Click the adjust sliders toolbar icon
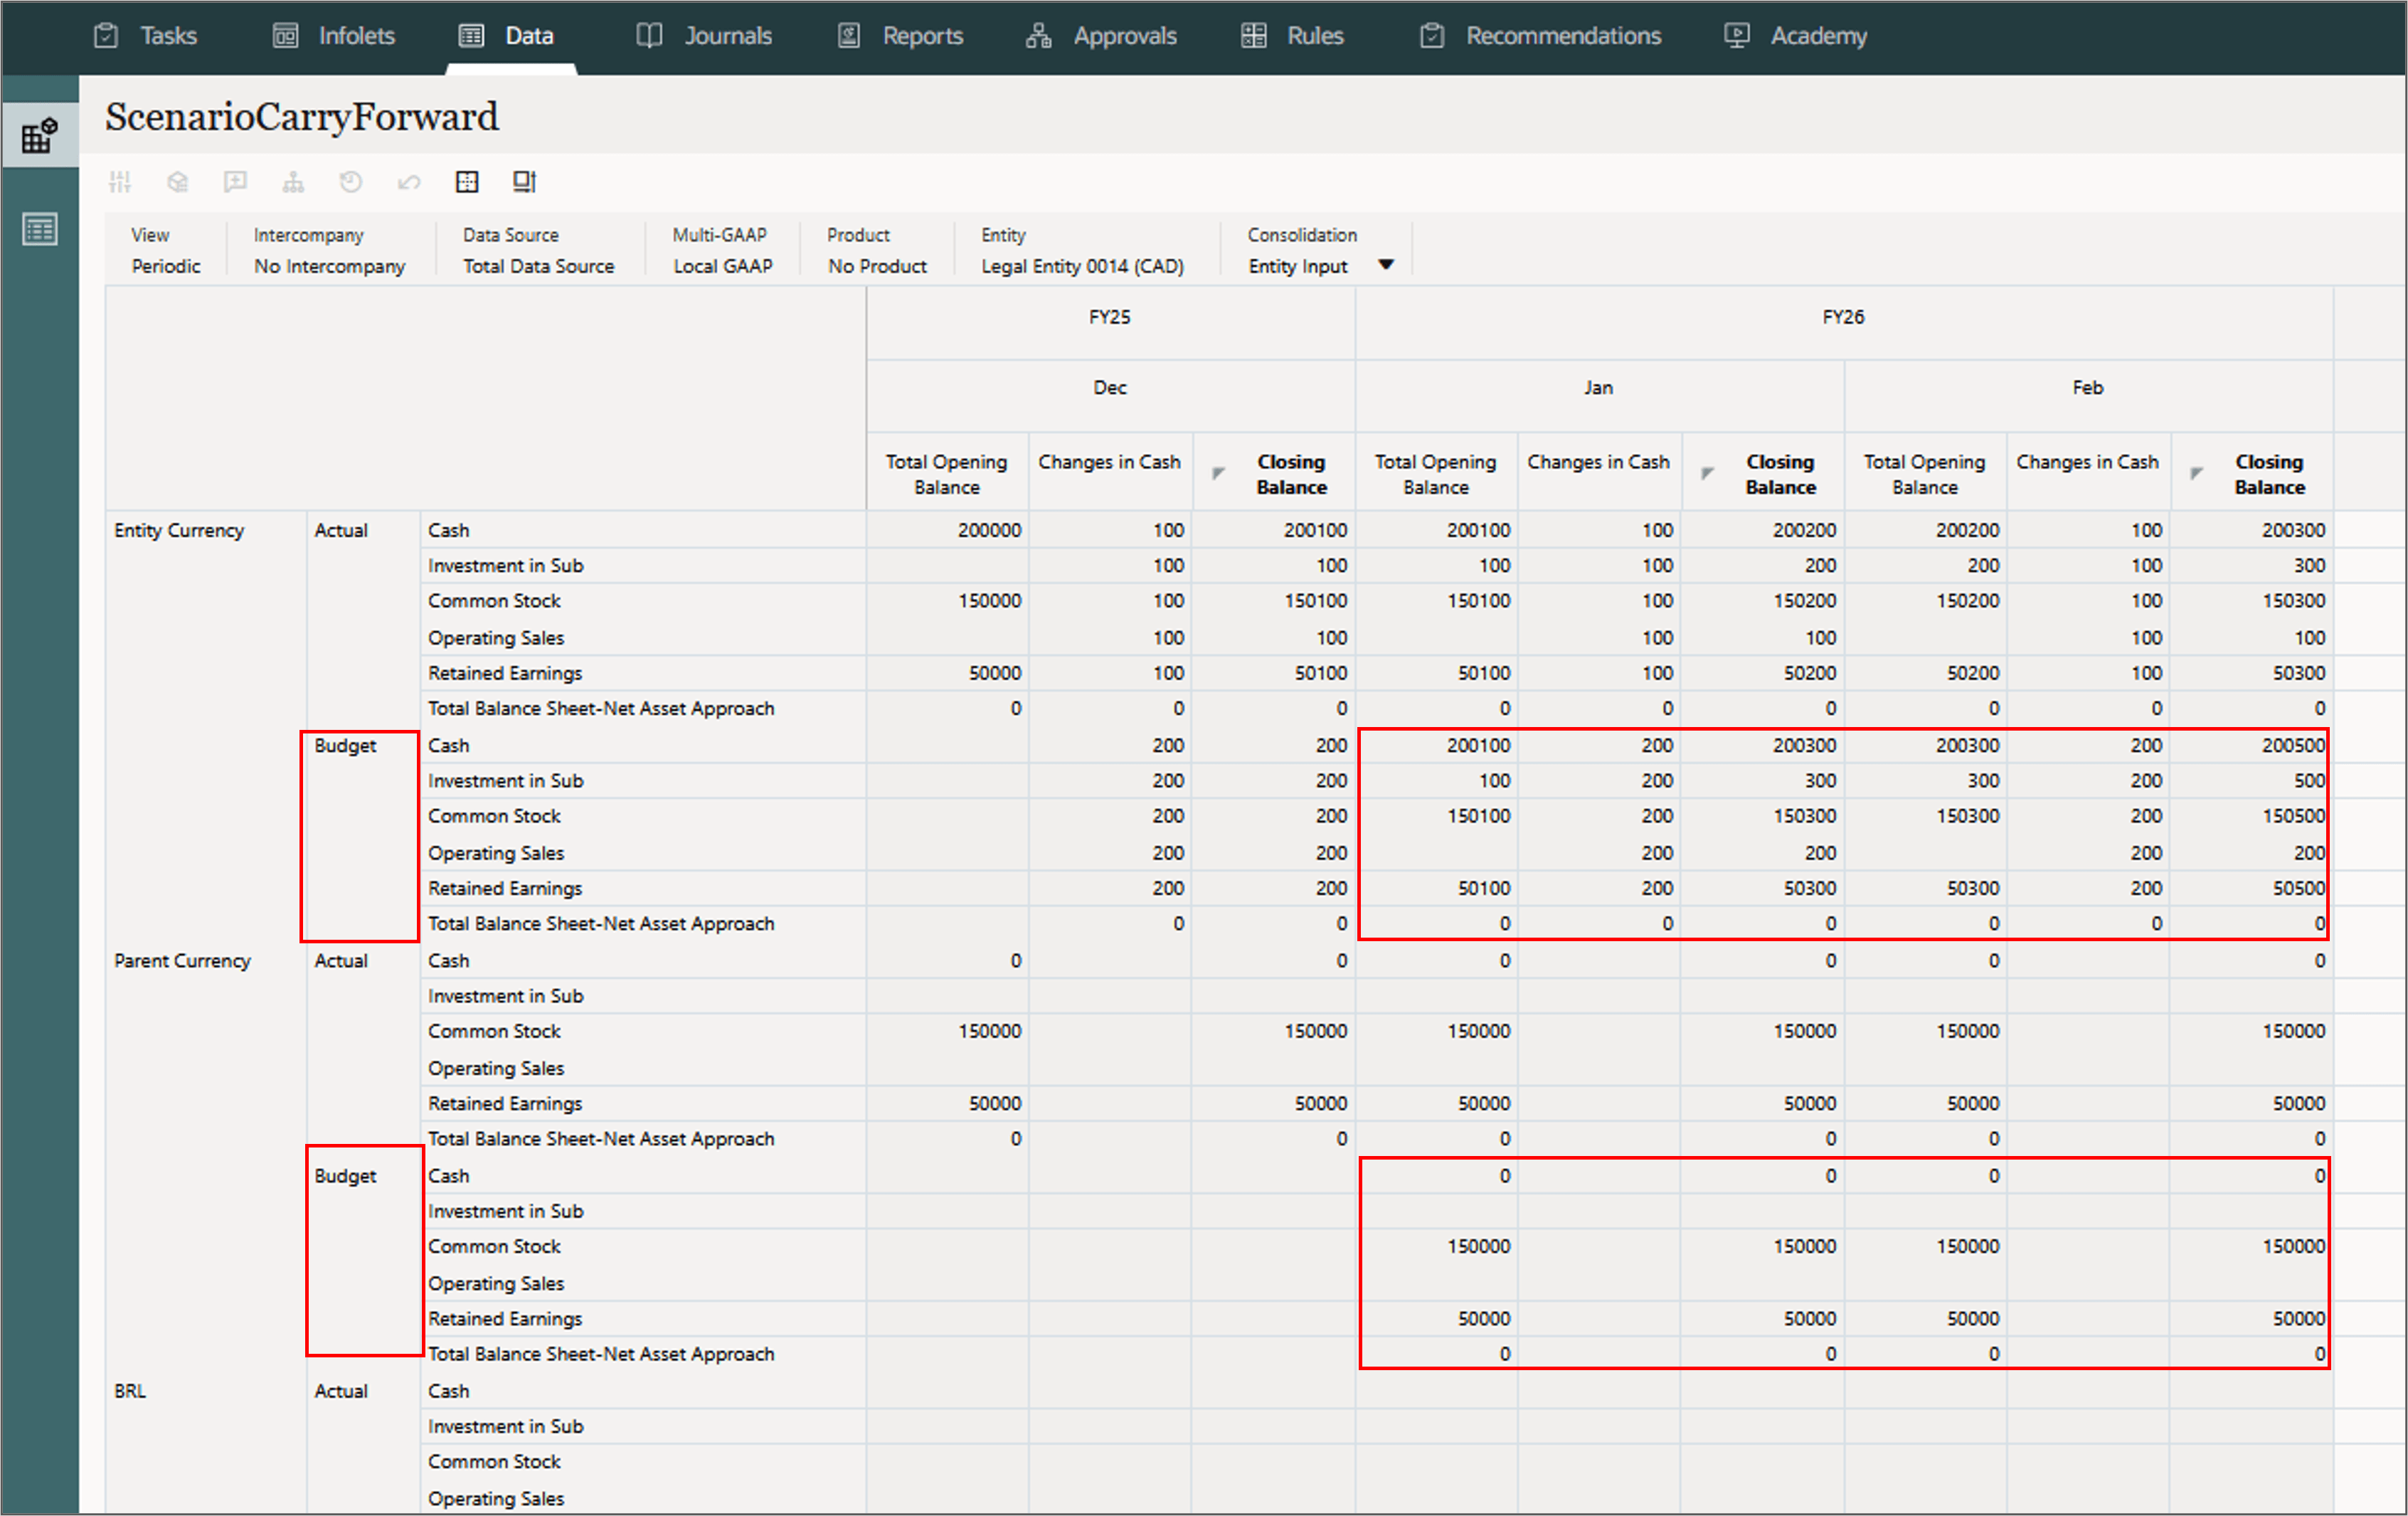This screenshot has width=2408, height=1516. click(120, 182)
